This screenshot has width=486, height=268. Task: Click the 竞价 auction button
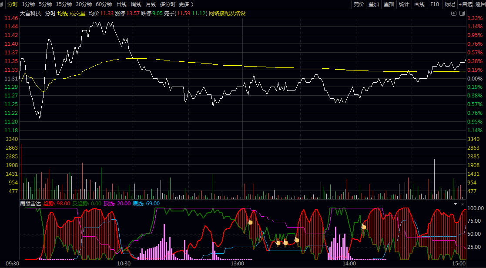tap(359, 4)
